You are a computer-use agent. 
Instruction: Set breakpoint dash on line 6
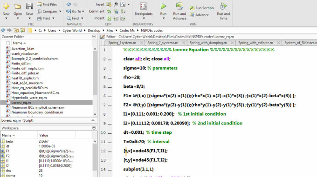click(110, 96)
